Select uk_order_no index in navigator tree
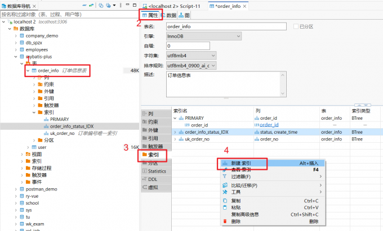This screenshot has height=231, width=383. 62,133
